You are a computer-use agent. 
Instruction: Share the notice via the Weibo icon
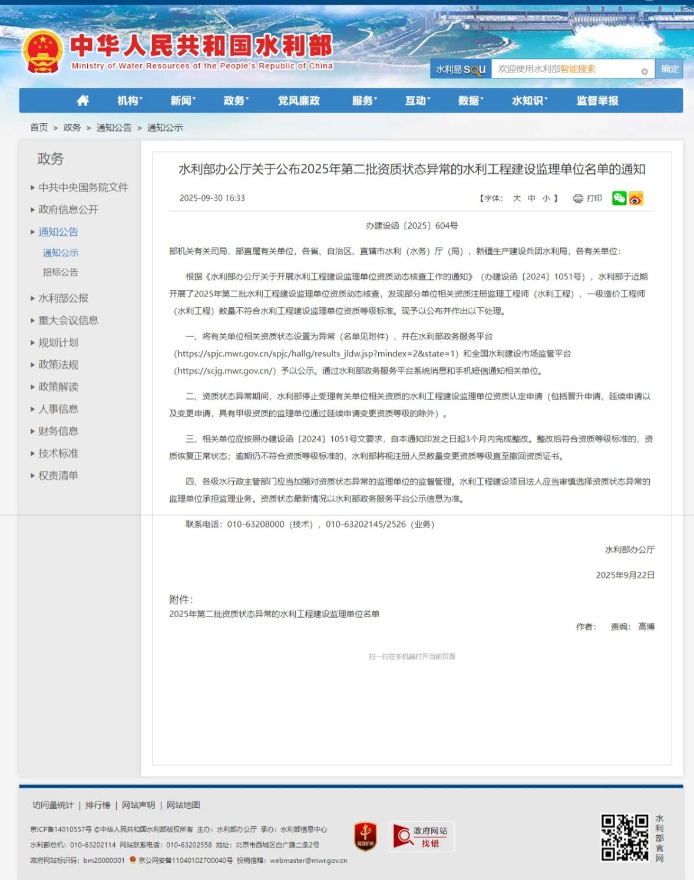click(636, 199)
